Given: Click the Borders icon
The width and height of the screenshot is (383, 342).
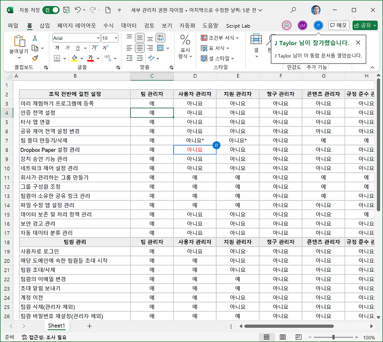Looking at the screenshot, I should pos(57,58).
